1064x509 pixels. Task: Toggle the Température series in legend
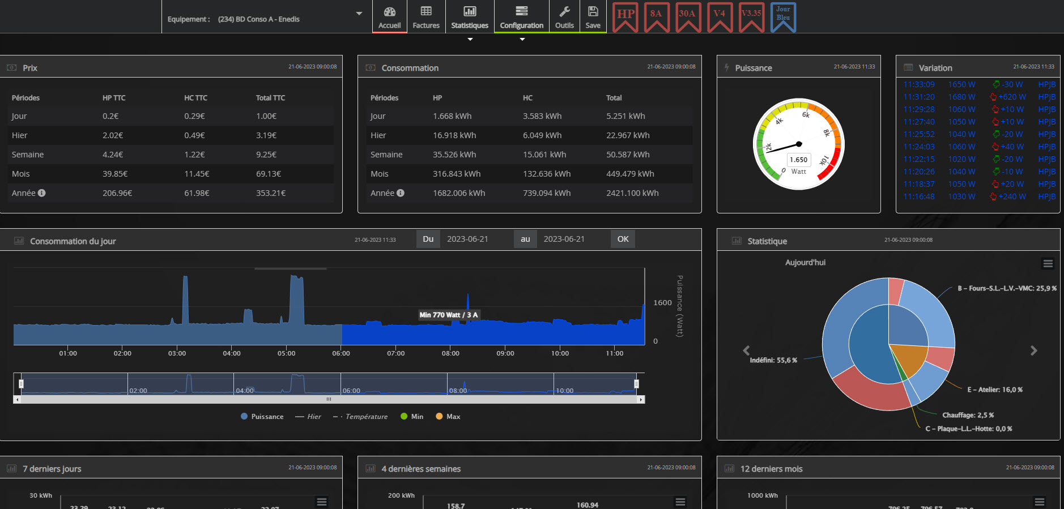click(x=360, y=416)
